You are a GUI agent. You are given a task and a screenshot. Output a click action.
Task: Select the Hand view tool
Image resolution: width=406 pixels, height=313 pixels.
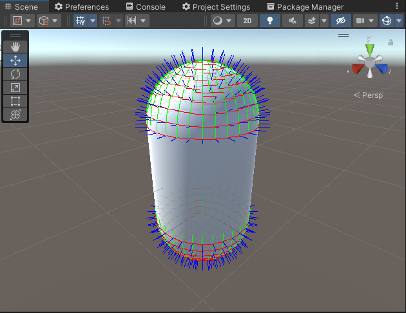pos(15,47)
